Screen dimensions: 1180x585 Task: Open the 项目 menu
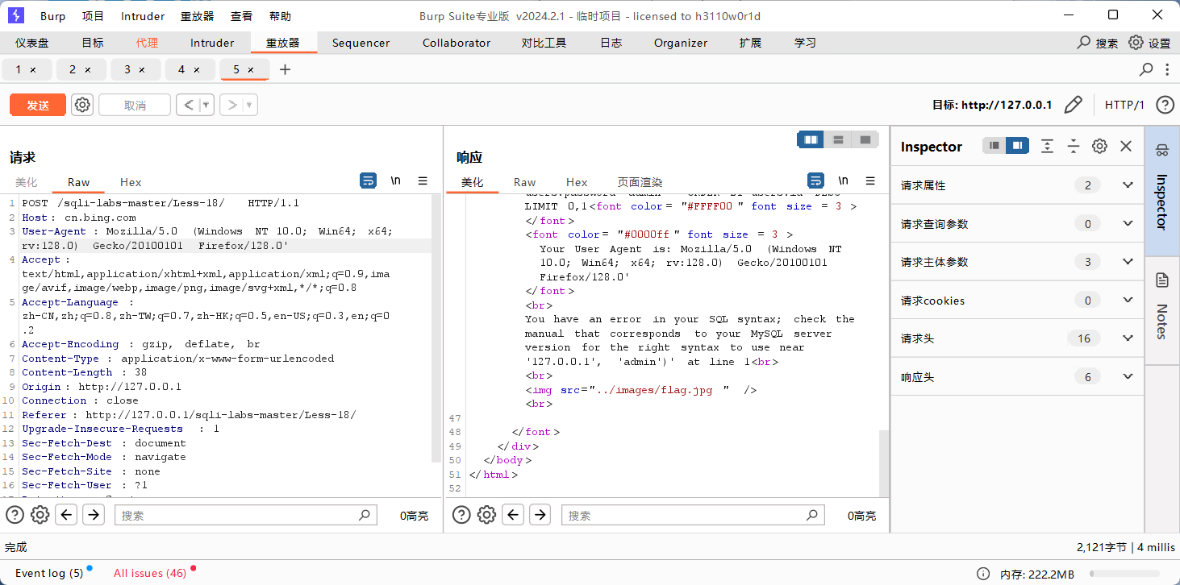point(93,16)
